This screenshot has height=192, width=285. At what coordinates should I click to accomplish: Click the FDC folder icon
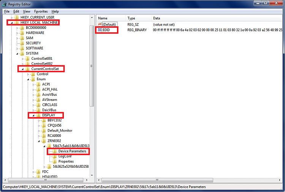click(x=38, y=171)
